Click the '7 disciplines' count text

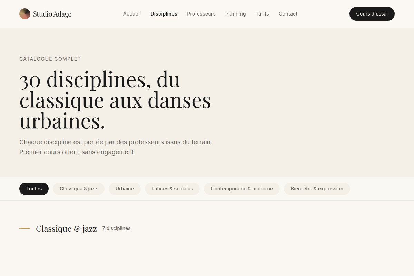point(116,228)
